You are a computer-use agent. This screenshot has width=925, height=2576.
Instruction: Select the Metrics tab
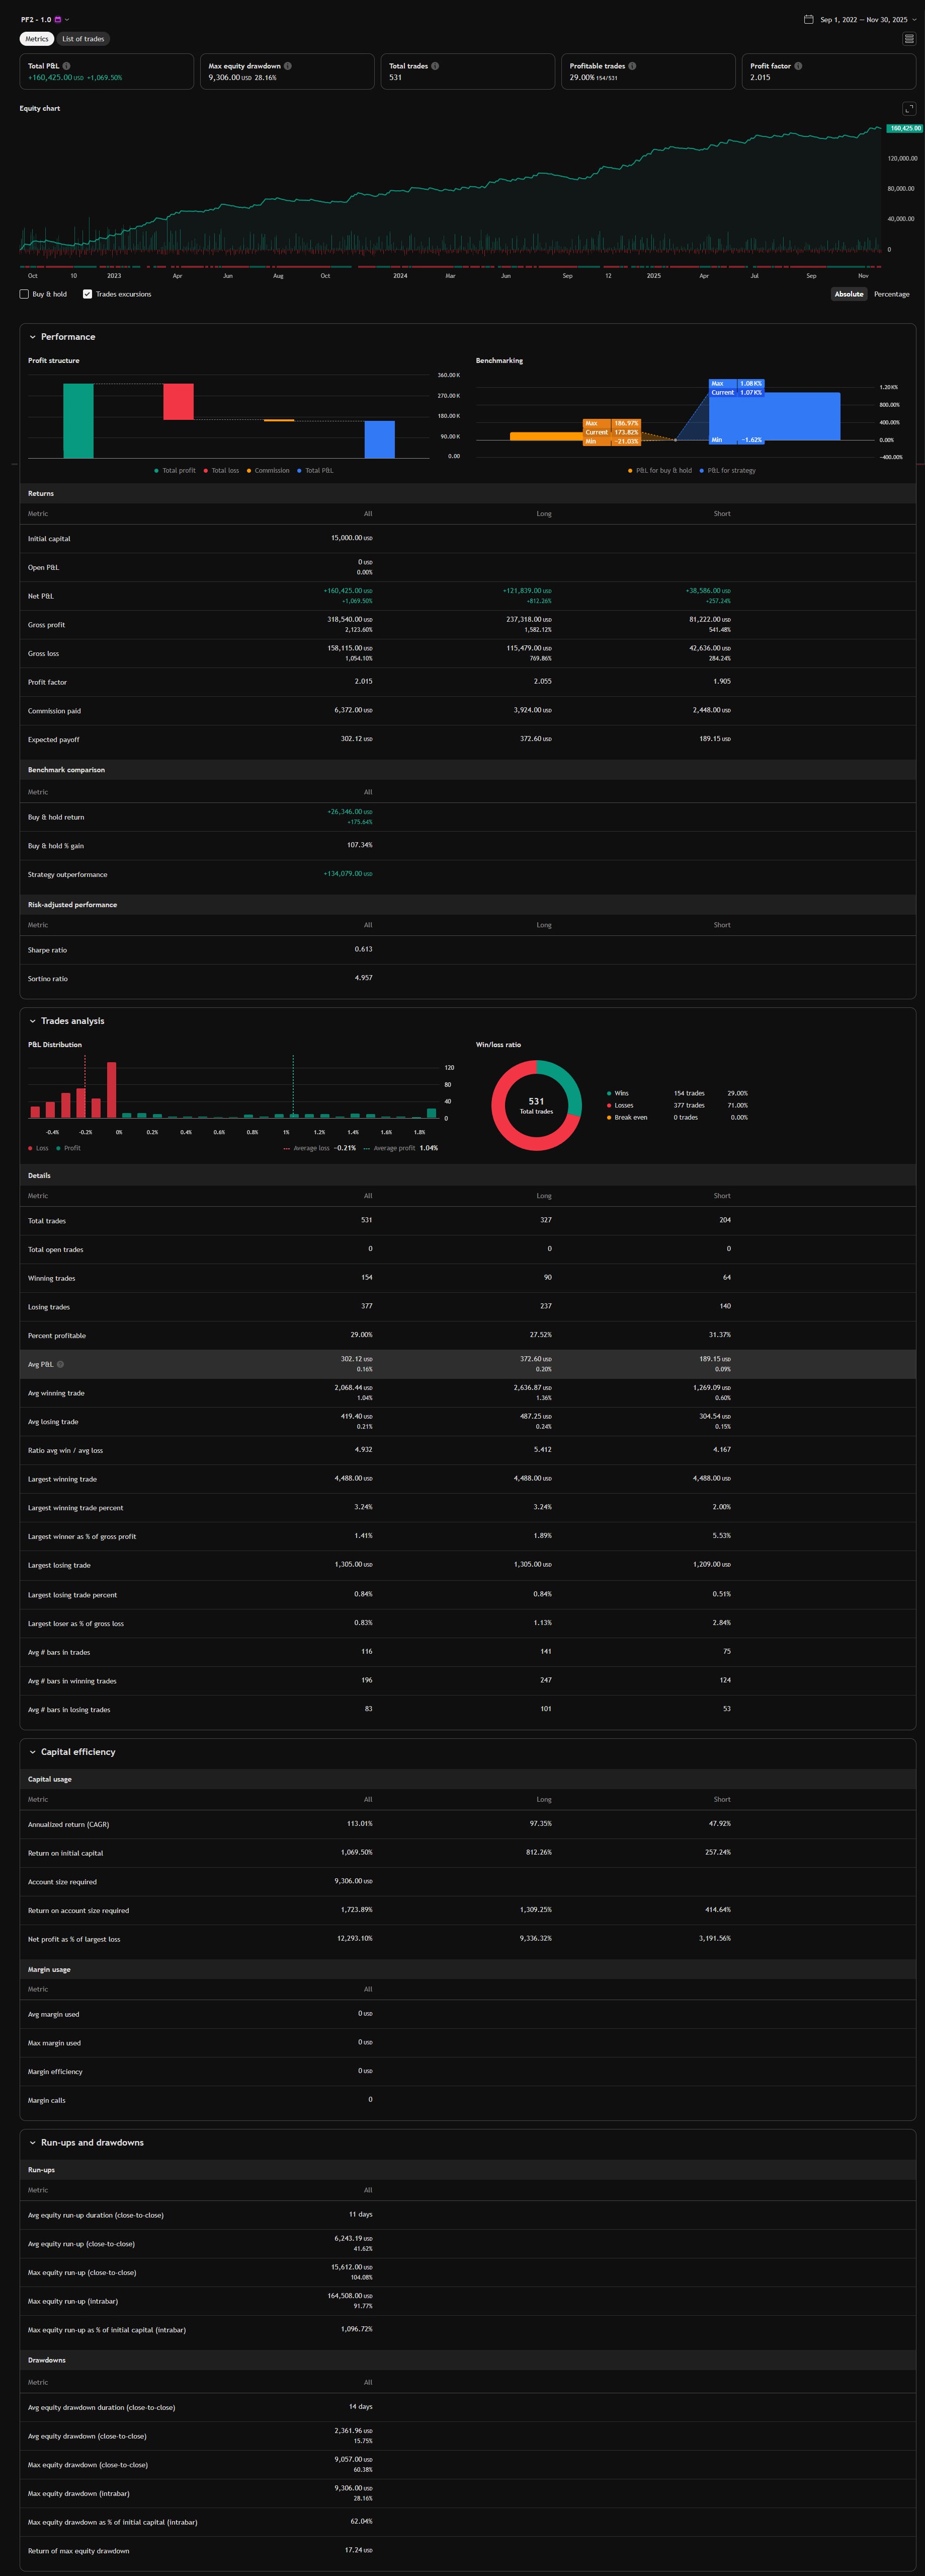pos(37,39)
